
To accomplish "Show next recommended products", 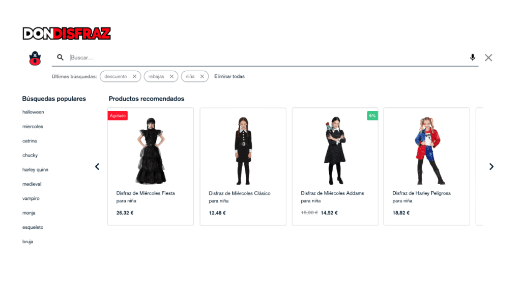I will pyautogui.click(x=491, y=166).
